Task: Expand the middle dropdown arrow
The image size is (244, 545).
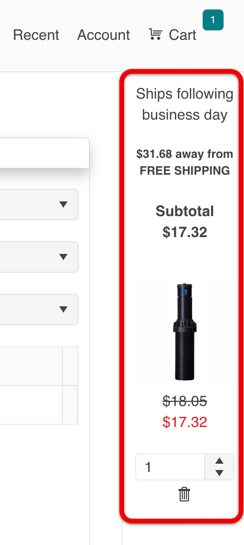Action: click(x=63, y=257)
